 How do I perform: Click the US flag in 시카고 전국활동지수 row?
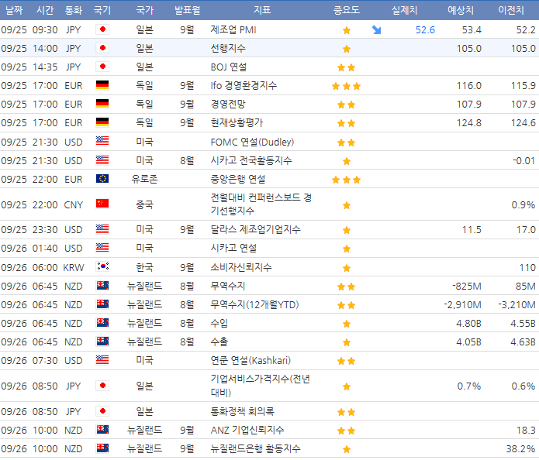click(x=102, y=160)
